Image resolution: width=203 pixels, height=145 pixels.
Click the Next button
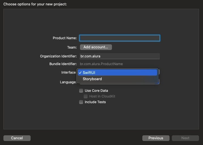(x=185, y=138)
